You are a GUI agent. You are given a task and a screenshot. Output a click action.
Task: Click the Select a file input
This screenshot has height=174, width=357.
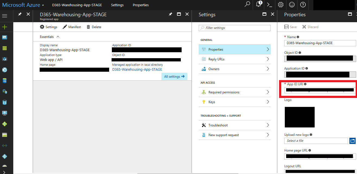[316, 141]
